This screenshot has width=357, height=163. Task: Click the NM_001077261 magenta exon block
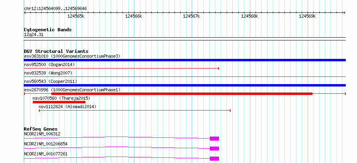pos(214,159)
